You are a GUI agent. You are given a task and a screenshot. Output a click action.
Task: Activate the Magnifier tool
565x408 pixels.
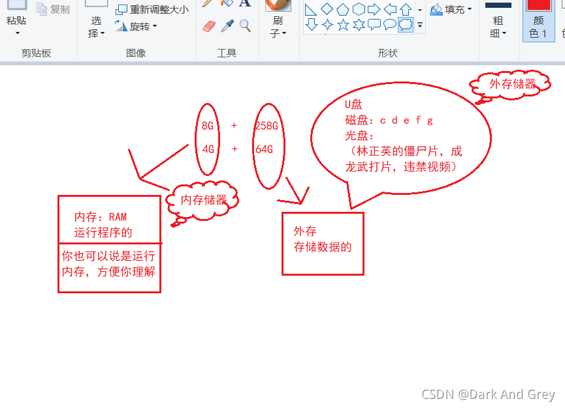pyautogui.click(x=245, y=26)
